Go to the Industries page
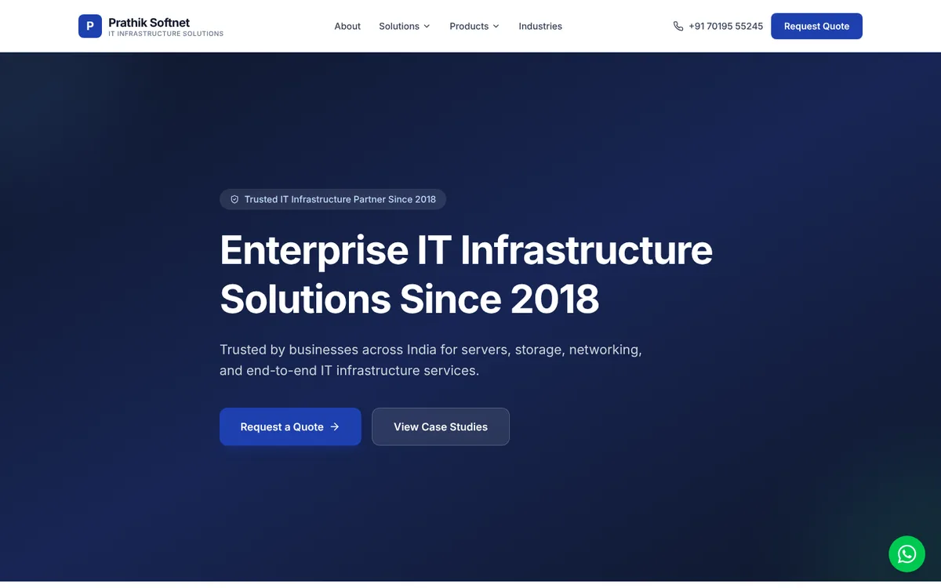 pyautogui.click(x=540, y=26)
